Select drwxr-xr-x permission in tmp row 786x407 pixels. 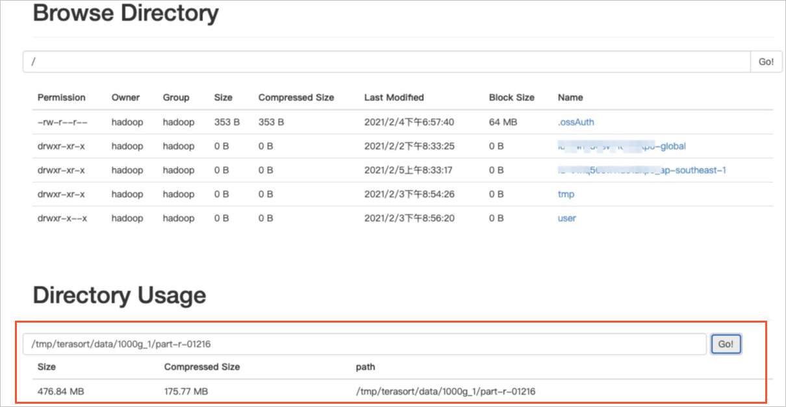tap(61, 194)
